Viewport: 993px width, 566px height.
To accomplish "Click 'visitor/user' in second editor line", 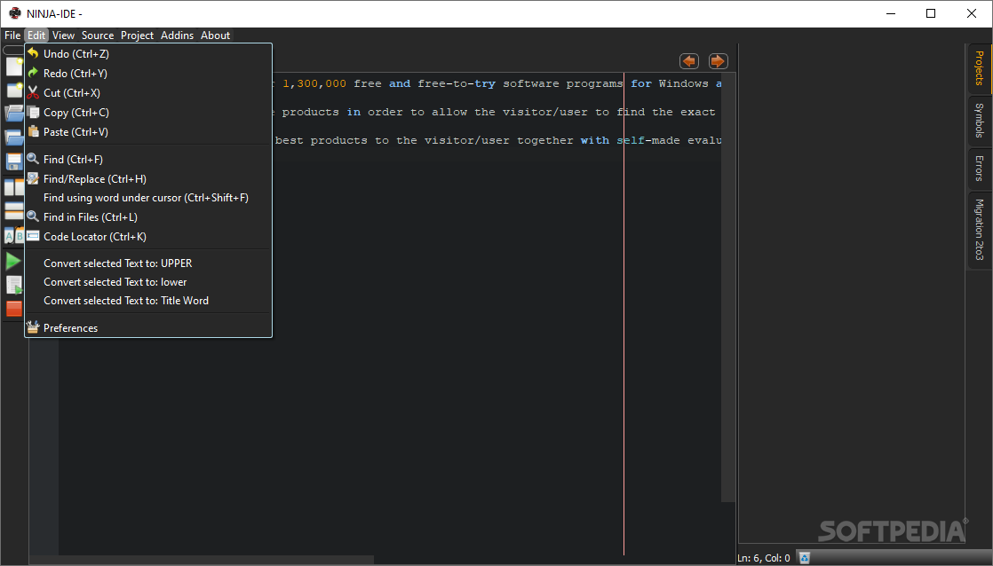I will 545,112.
